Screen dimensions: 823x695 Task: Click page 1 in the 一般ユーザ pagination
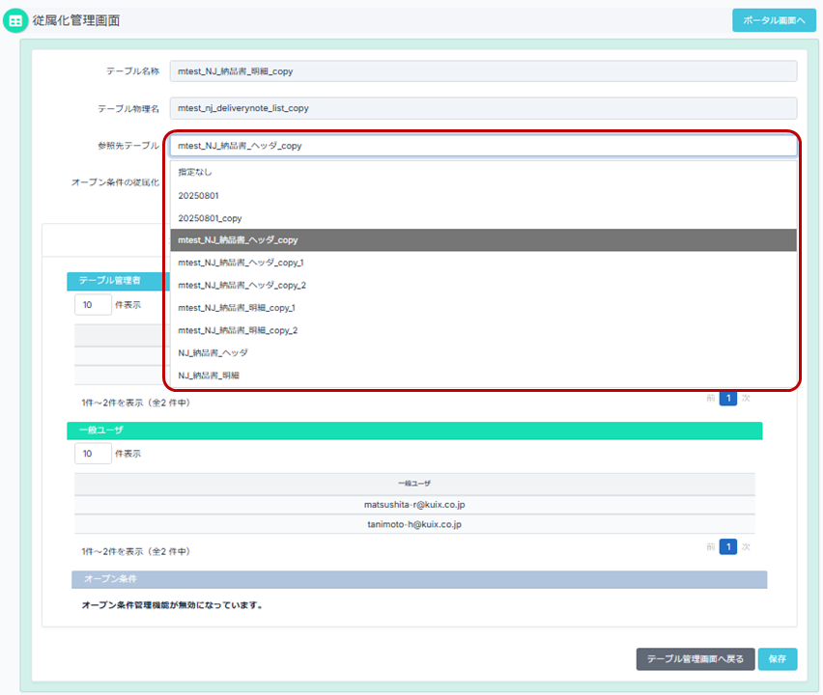click(728, 546)
